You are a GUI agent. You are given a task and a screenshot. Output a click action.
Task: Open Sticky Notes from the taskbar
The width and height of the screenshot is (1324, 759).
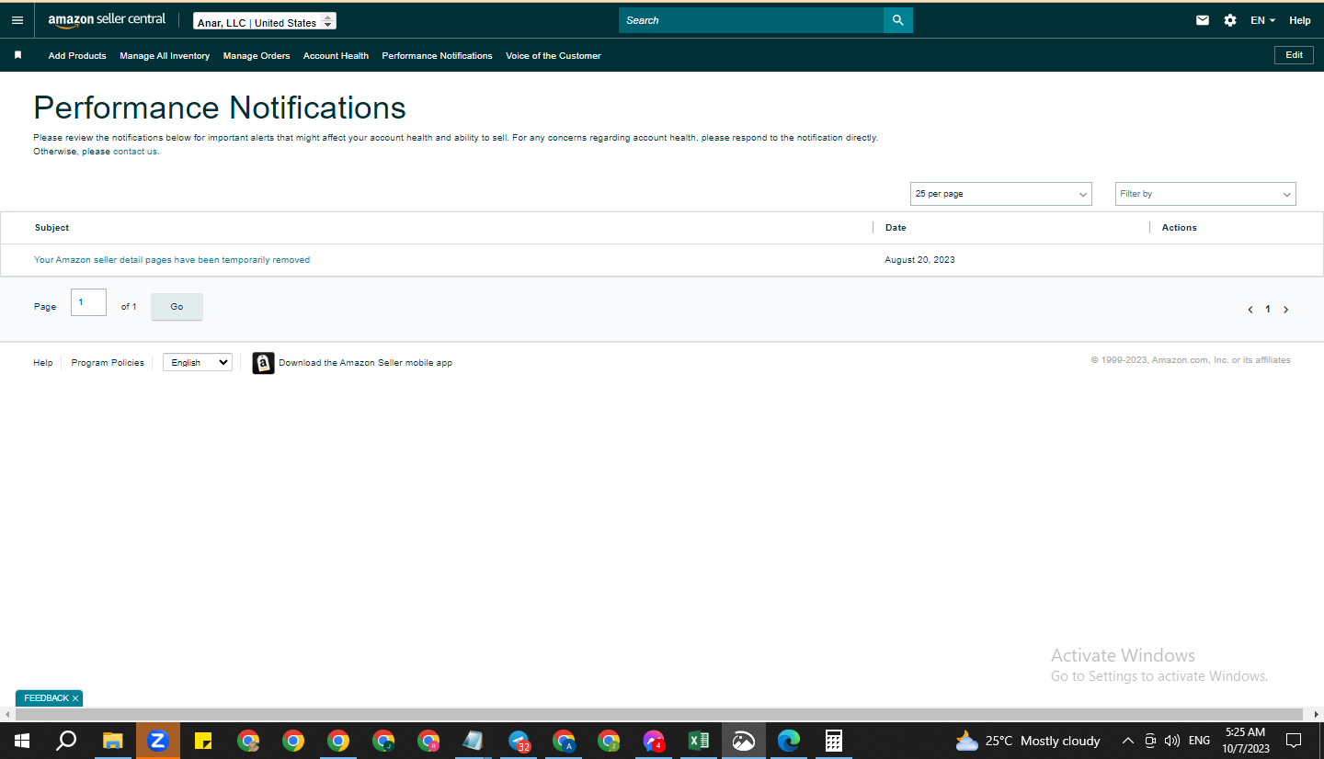point(203,741)
